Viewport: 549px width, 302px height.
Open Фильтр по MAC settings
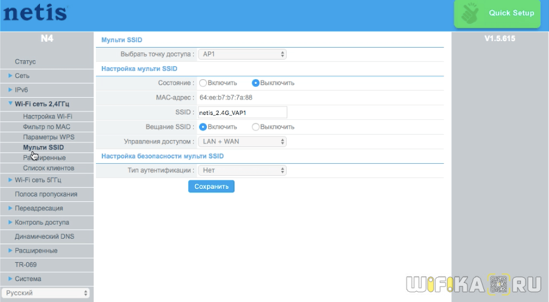46,127
